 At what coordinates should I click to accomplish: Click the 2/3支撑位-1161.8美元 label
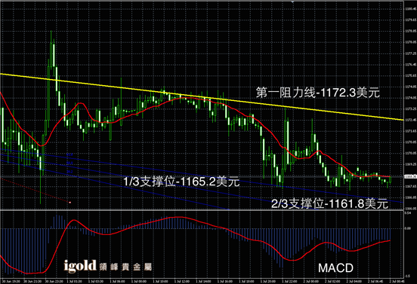[330, 203]
